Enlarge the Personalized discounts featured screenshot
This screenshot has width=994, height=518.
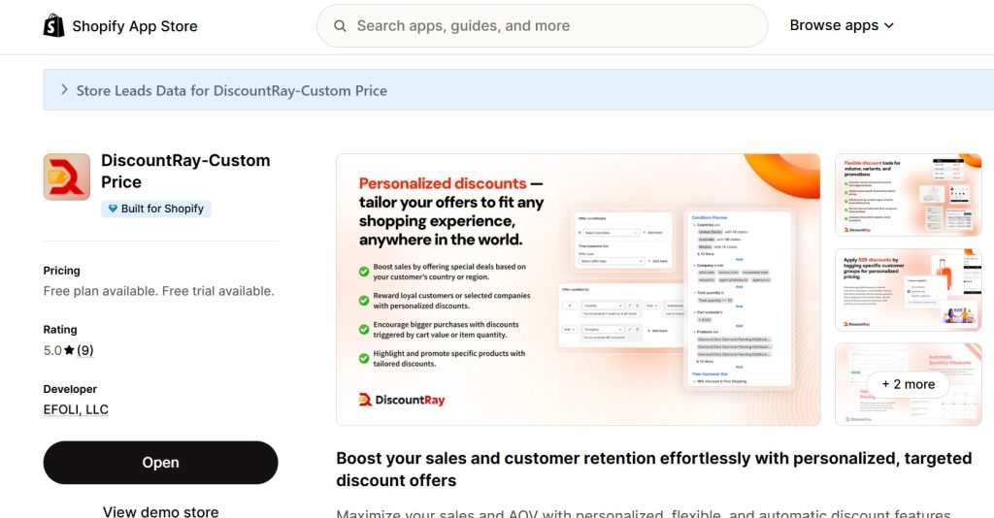(x=578, y=289)
